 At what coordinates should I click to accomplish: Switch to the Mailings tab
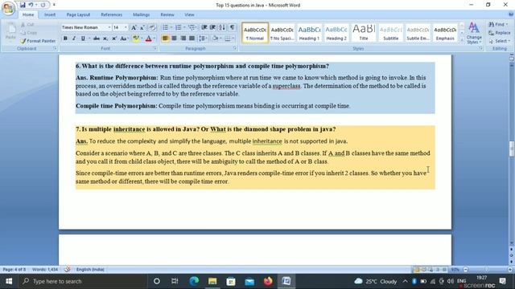pyautogui.click(x=142, y=14)
